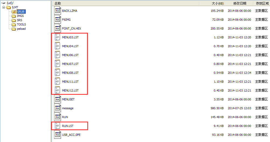Click the MENU07.LST file name

(x=70, y=64)
